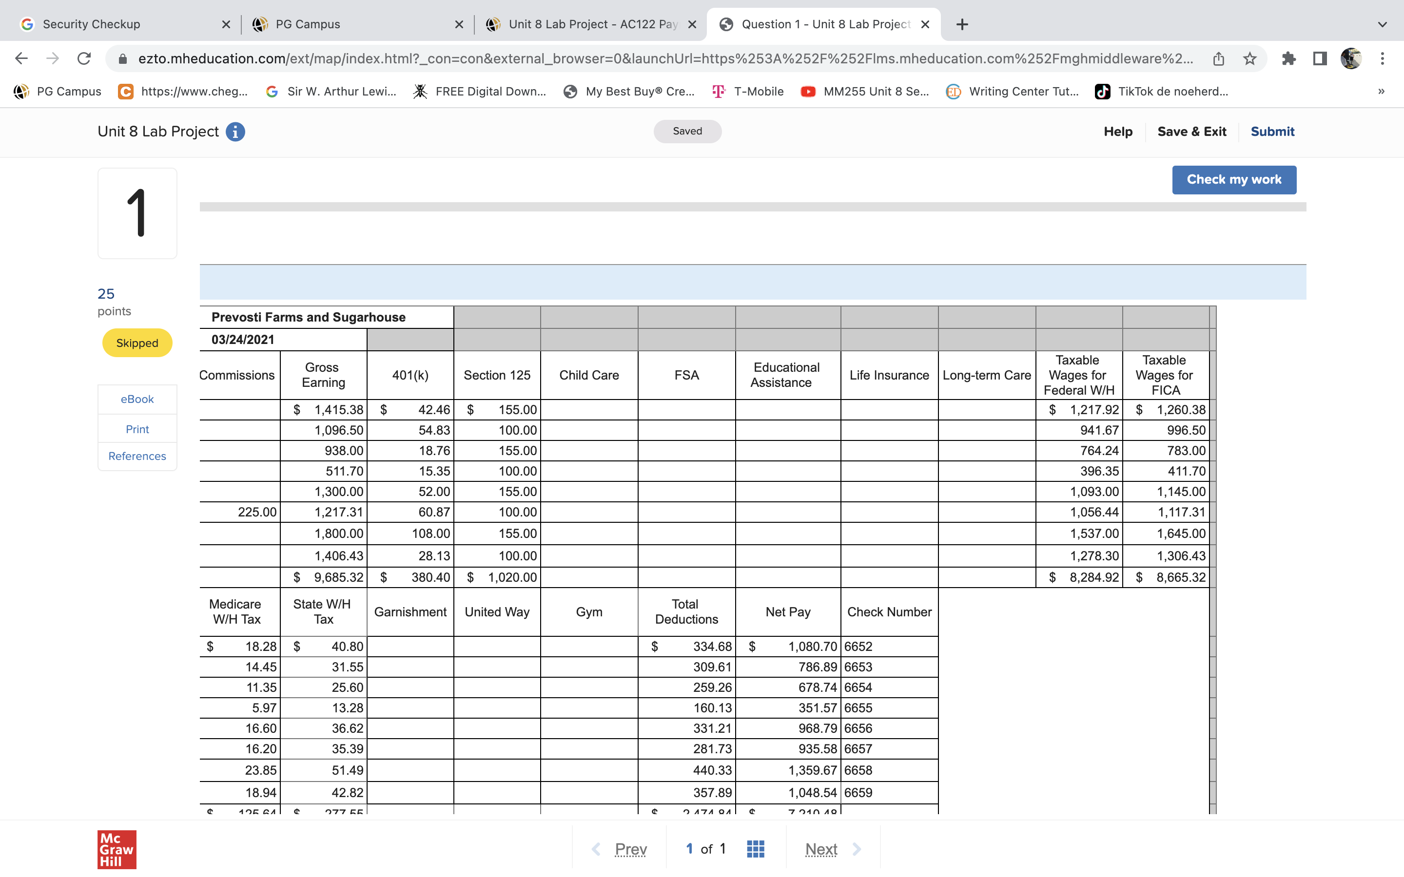Image resolution: width=1404 pixels, height=877 pixels.
Task: Toggle the browser side panel icon
Action: point(1320,58)
